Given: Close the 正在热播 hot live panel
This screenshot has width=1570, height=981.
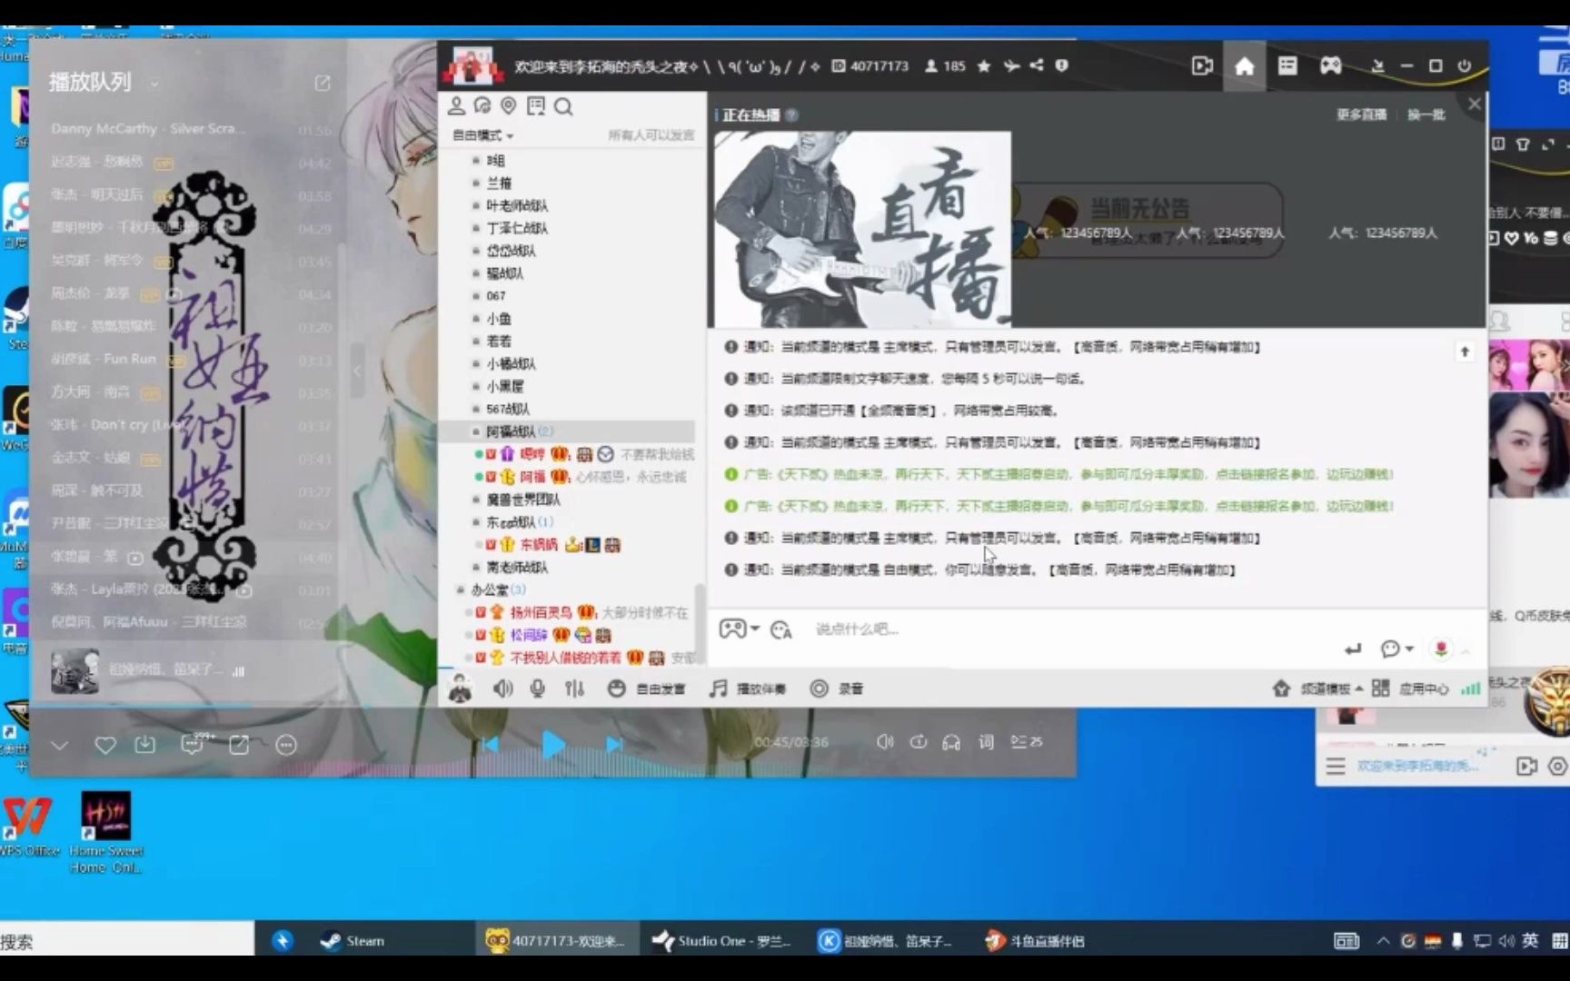Looking at the screenshot, I should point(1475,104).
